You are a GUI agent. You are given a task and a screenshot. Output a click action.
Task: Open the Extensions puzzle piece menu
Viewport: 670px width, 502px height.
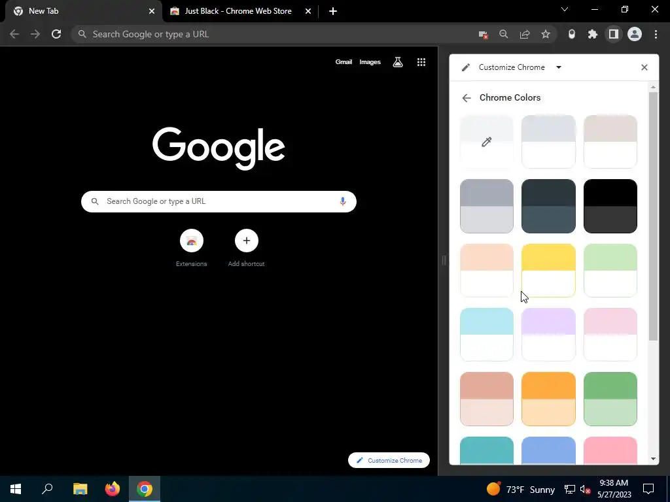coord(593,34)
